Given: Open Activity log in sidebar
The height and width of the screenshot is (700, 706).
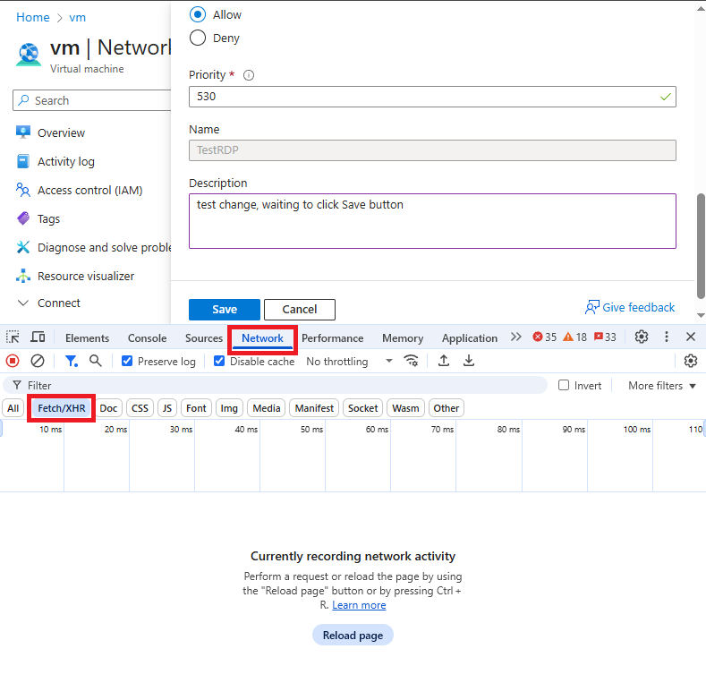Looking at the screenshot, I should click(x=65, y=161).
